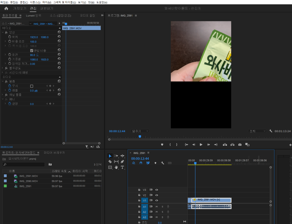Solo the A2 track
This screenshot has height=224, width=292.
pos(162,212)
